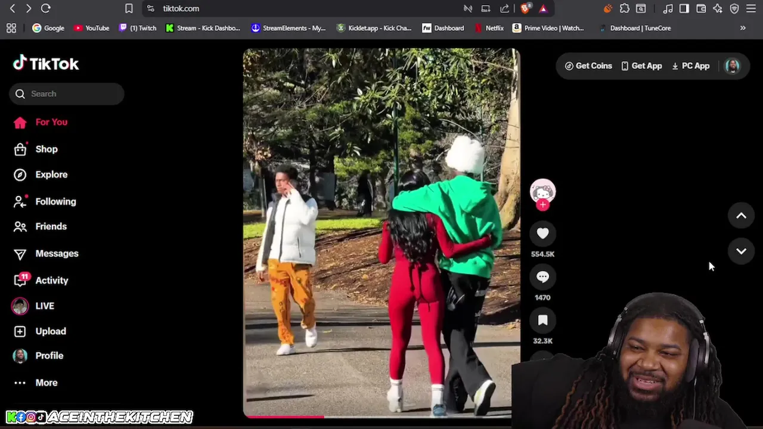Open the comments icon showing 1470
763x429 pixels.
[x=542, y=277]
